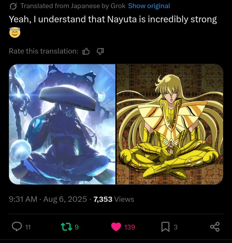Rate translation with thumbs up
Viewport: 232px width, 243px height.
click(86, 51)
